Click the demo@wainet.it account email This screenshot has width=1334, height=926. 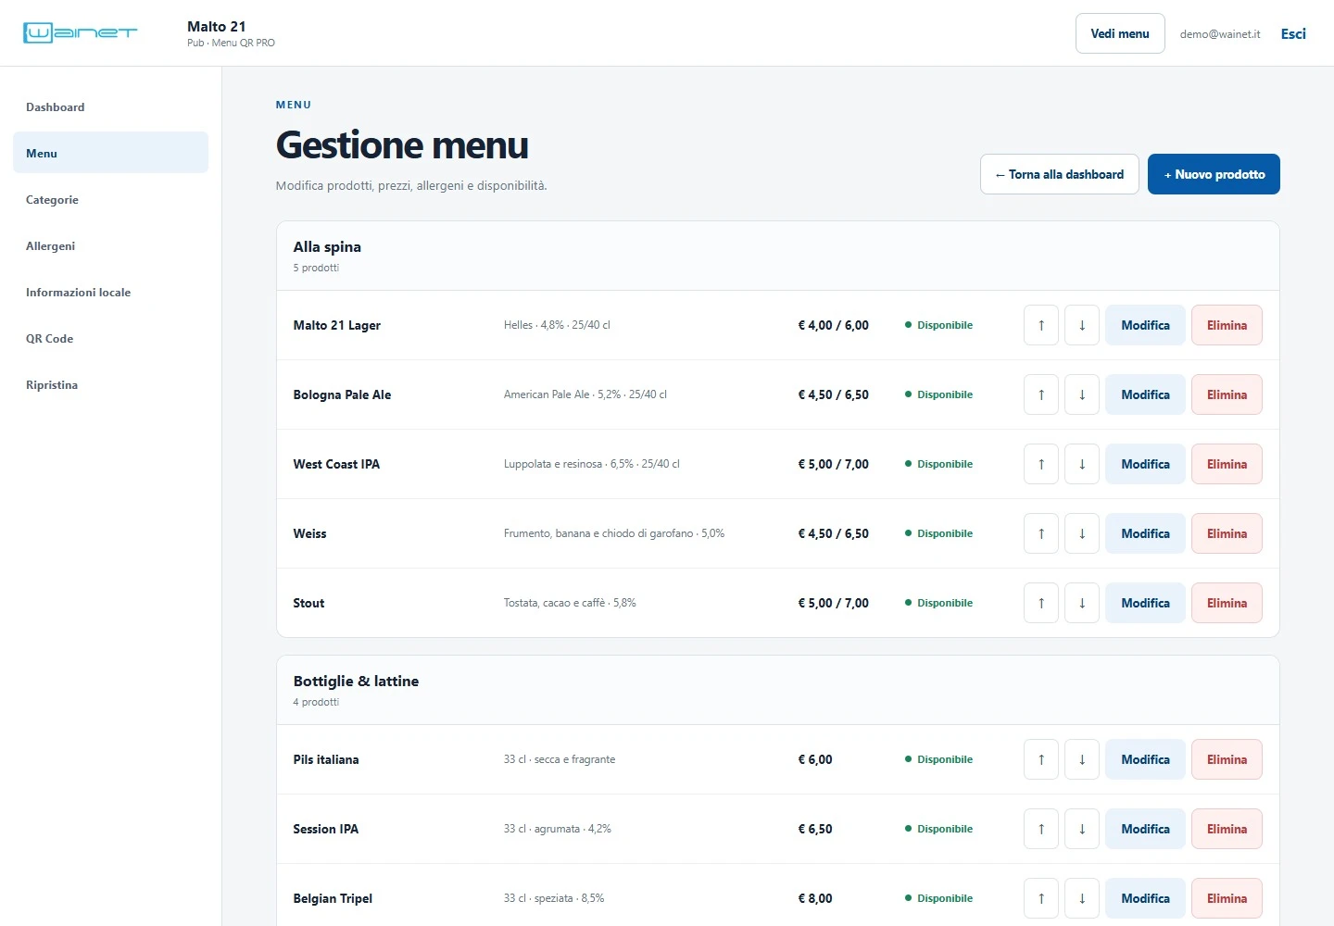pyautogui.click(x=1220, y=34)
